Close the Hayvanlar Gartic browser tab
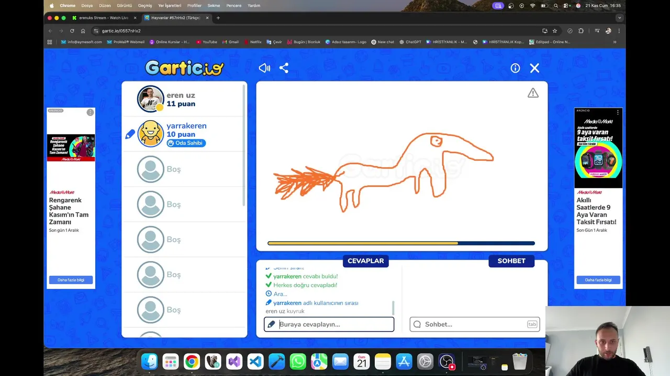This screenshot has height=376, width=670. click(207, 18)
